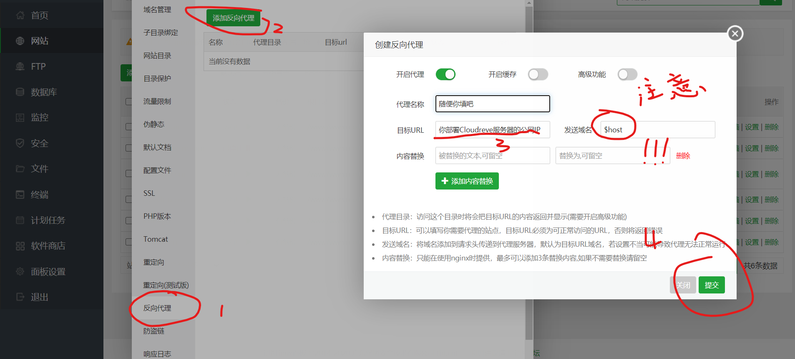
Task: Open the 数据库 database icon
Action: pyautogui.click(x=20, y=92)
